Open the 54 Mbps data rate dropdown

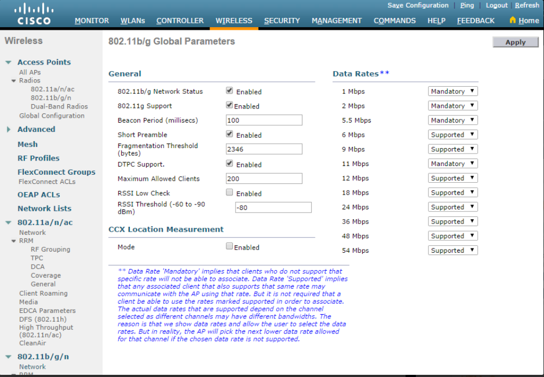click(x=453, y=250)
